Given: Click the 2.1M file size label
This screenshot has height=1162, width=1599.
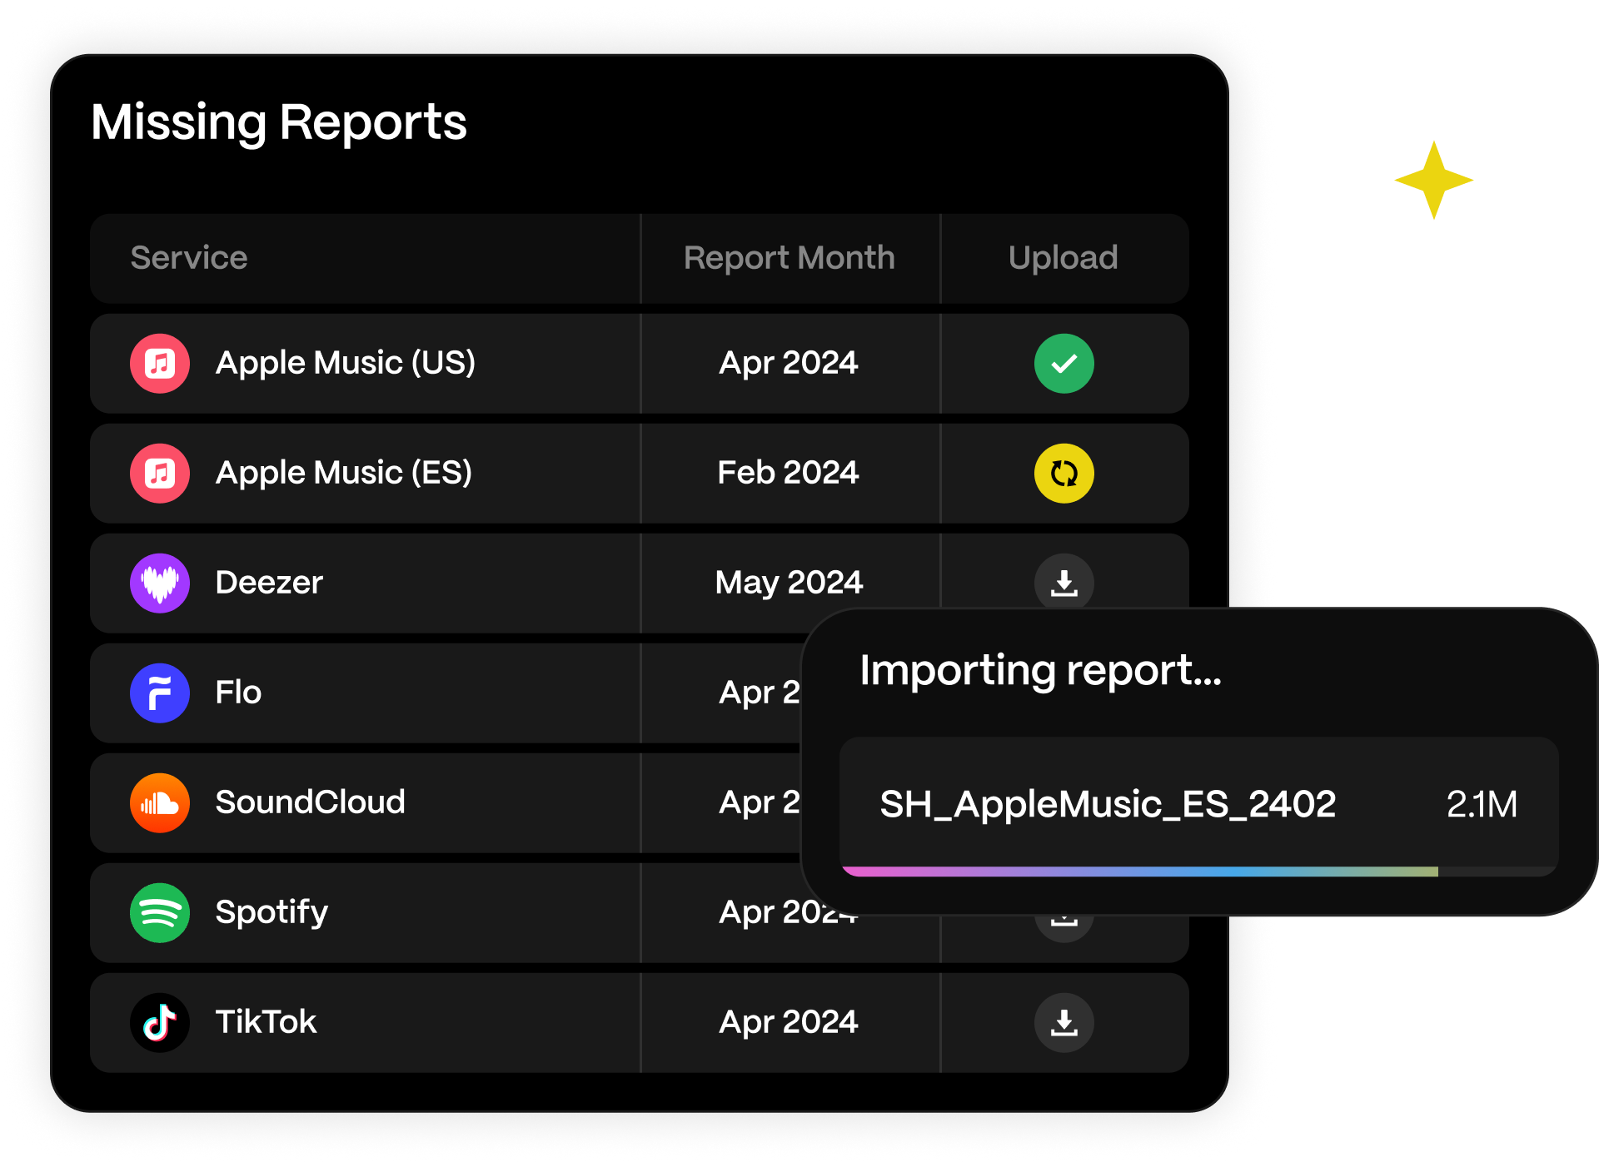Looking at the screenshot, I should (1482, 805).
